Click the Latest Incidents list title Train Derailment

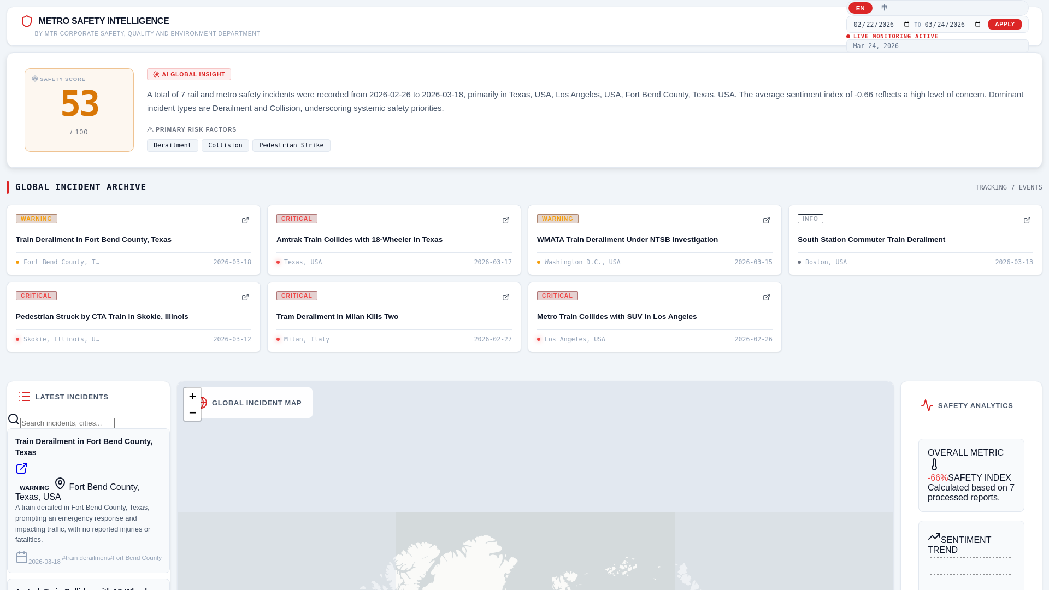pyautogui.click(x=84, y=447)
